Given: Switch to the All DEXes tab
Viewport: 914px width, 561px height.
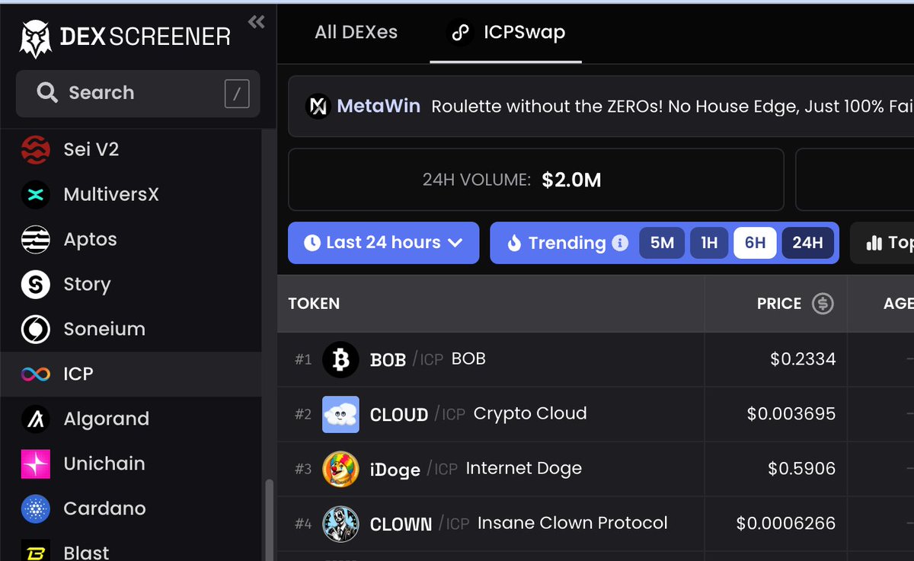Looking at the screenshot, I should tap(356, 33).
